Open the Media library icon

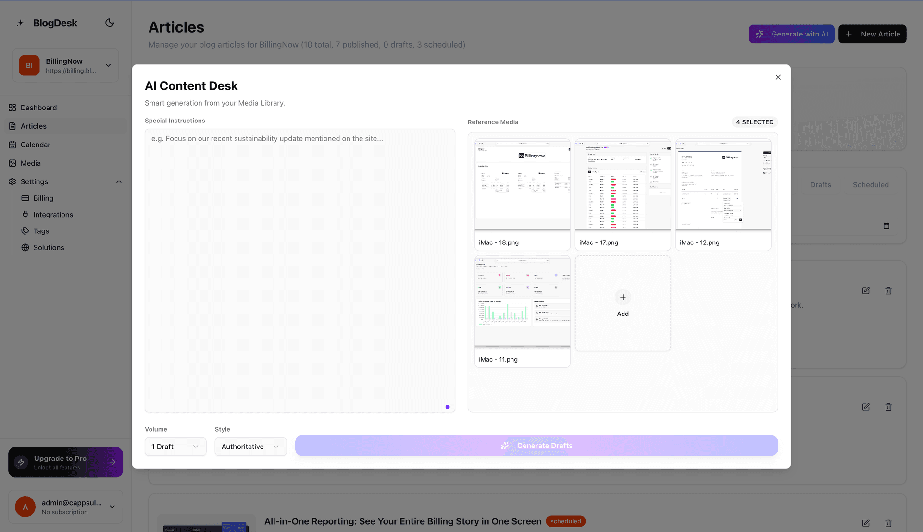[12, 163]
